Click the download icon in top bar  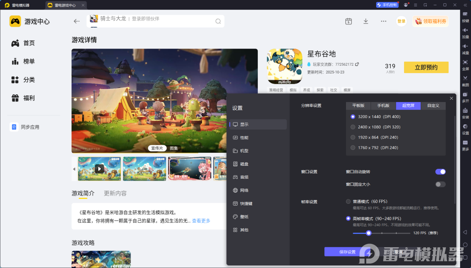point(366,21)
